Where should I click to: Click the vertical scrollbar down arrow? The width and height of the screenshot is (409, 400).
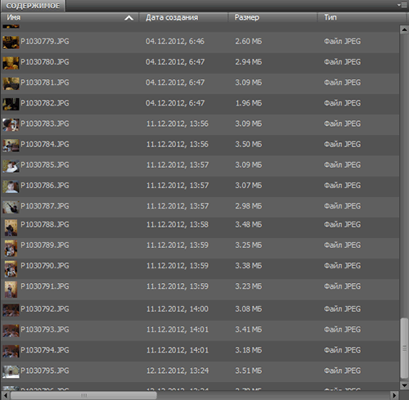[x=404, y=385]
